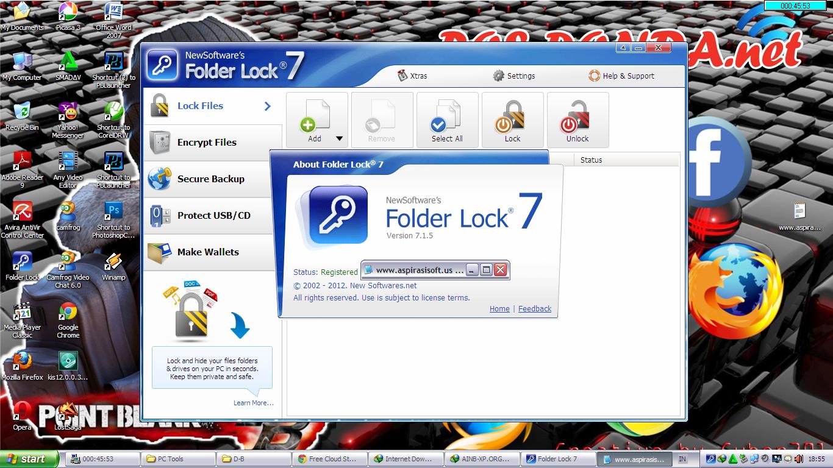
Task: Switch to PC Tools taskbar item
Action: 179,459
